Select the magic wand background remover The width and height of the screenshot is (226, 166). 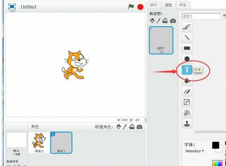tap(187, 113)
